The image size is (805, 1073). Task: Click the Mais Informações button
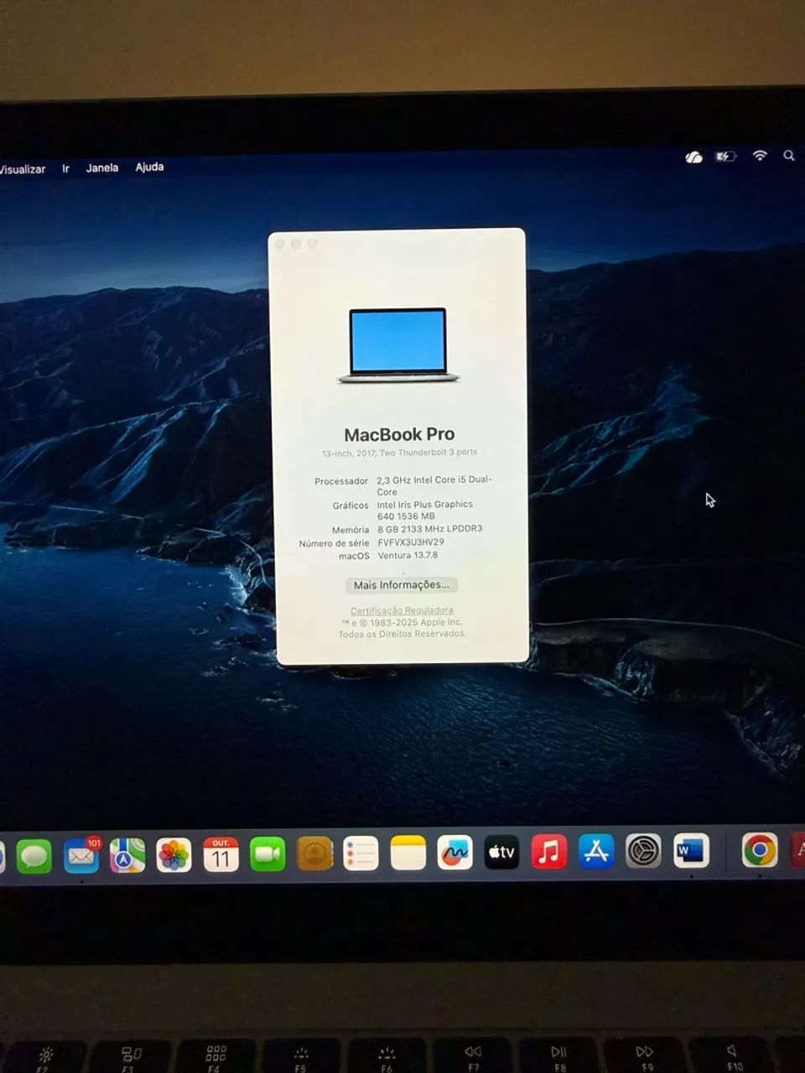[402, 585]
